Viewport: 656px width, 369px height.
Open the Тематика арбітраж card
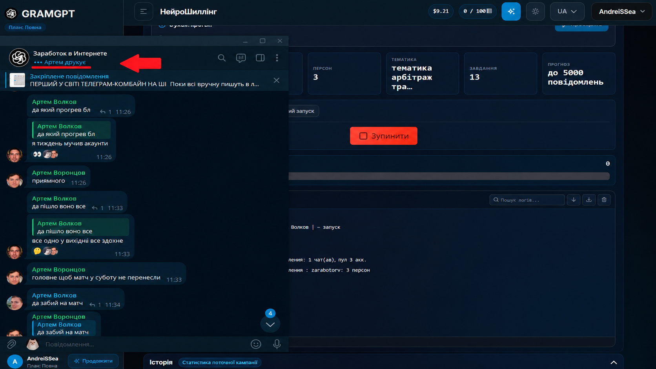tap(423, 73)
